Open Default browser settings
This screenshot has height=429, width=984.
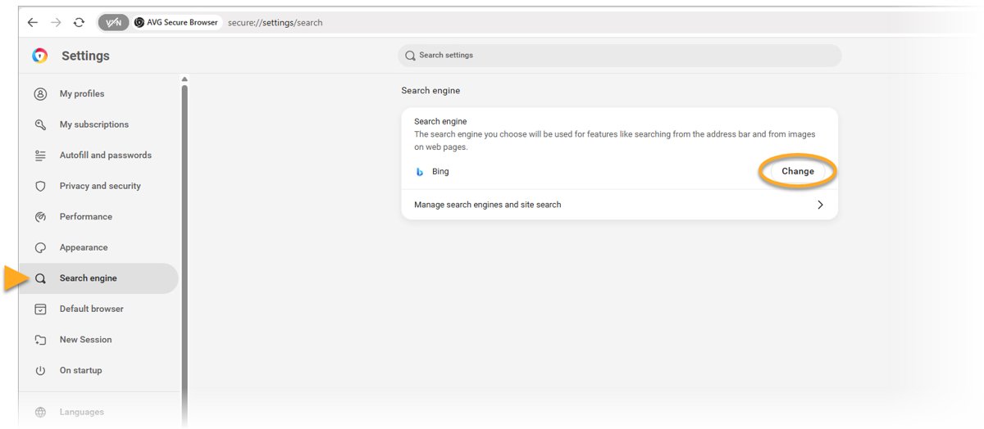[98, 309]
